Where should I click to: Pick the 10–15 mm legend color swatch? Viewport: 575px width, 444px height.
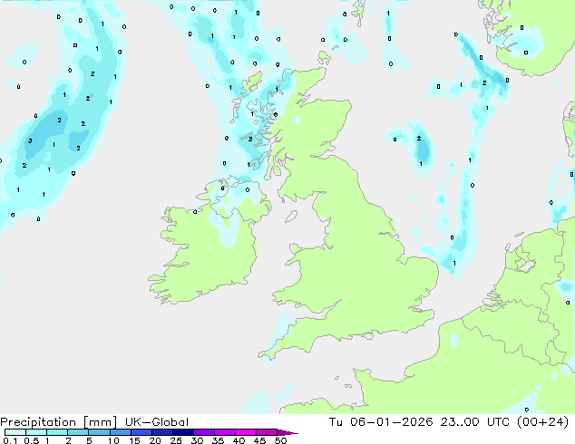(x=120, y=432)
